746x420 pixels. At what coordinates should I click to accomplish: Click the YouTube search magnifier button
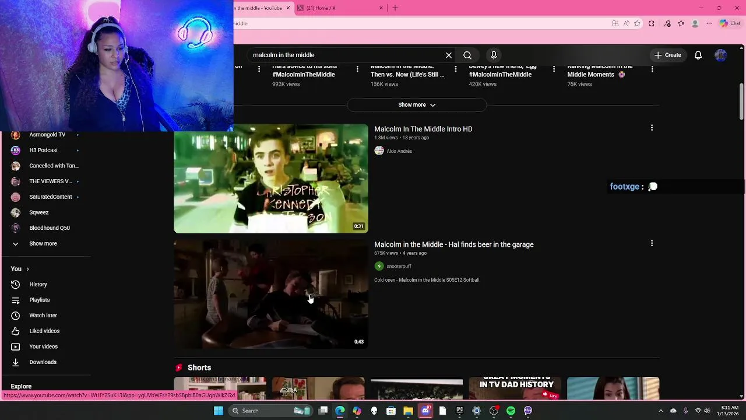(x=467, y=55)
